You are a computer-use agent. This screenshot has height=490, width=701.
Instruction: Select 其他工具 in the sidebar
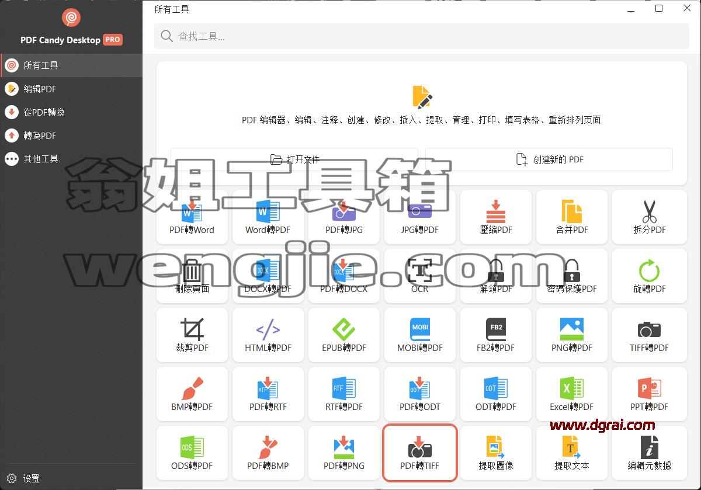point(71,158)
